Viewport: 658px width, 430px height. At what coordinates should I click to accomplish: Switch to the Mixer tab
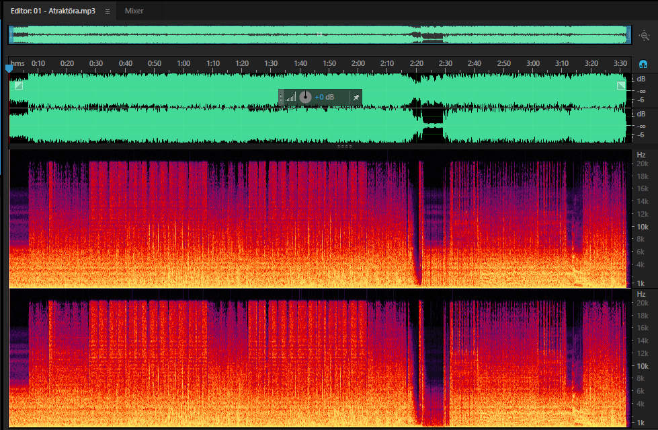coord(134,11)
